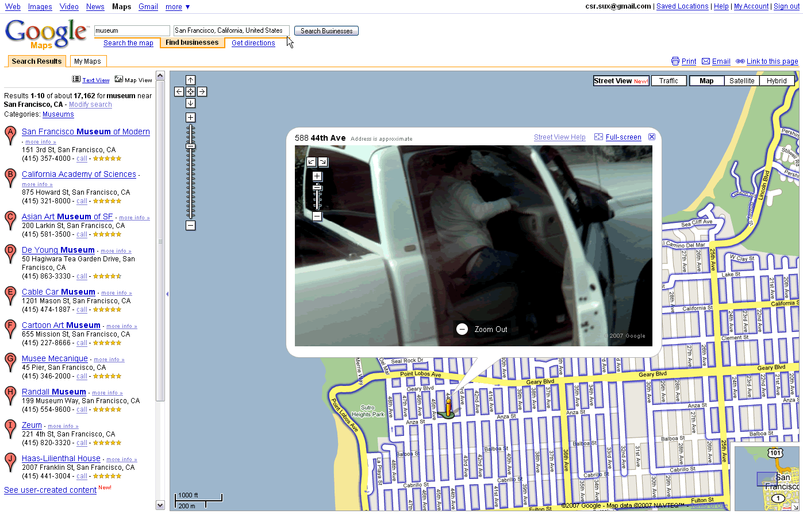Expand more info for Cable Car Museum

[117, 293]
